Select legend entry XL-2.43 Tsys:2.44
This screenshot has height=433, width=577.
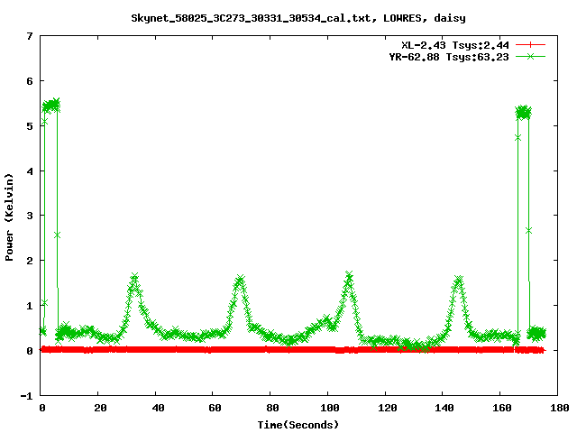(x=455, y=45)
